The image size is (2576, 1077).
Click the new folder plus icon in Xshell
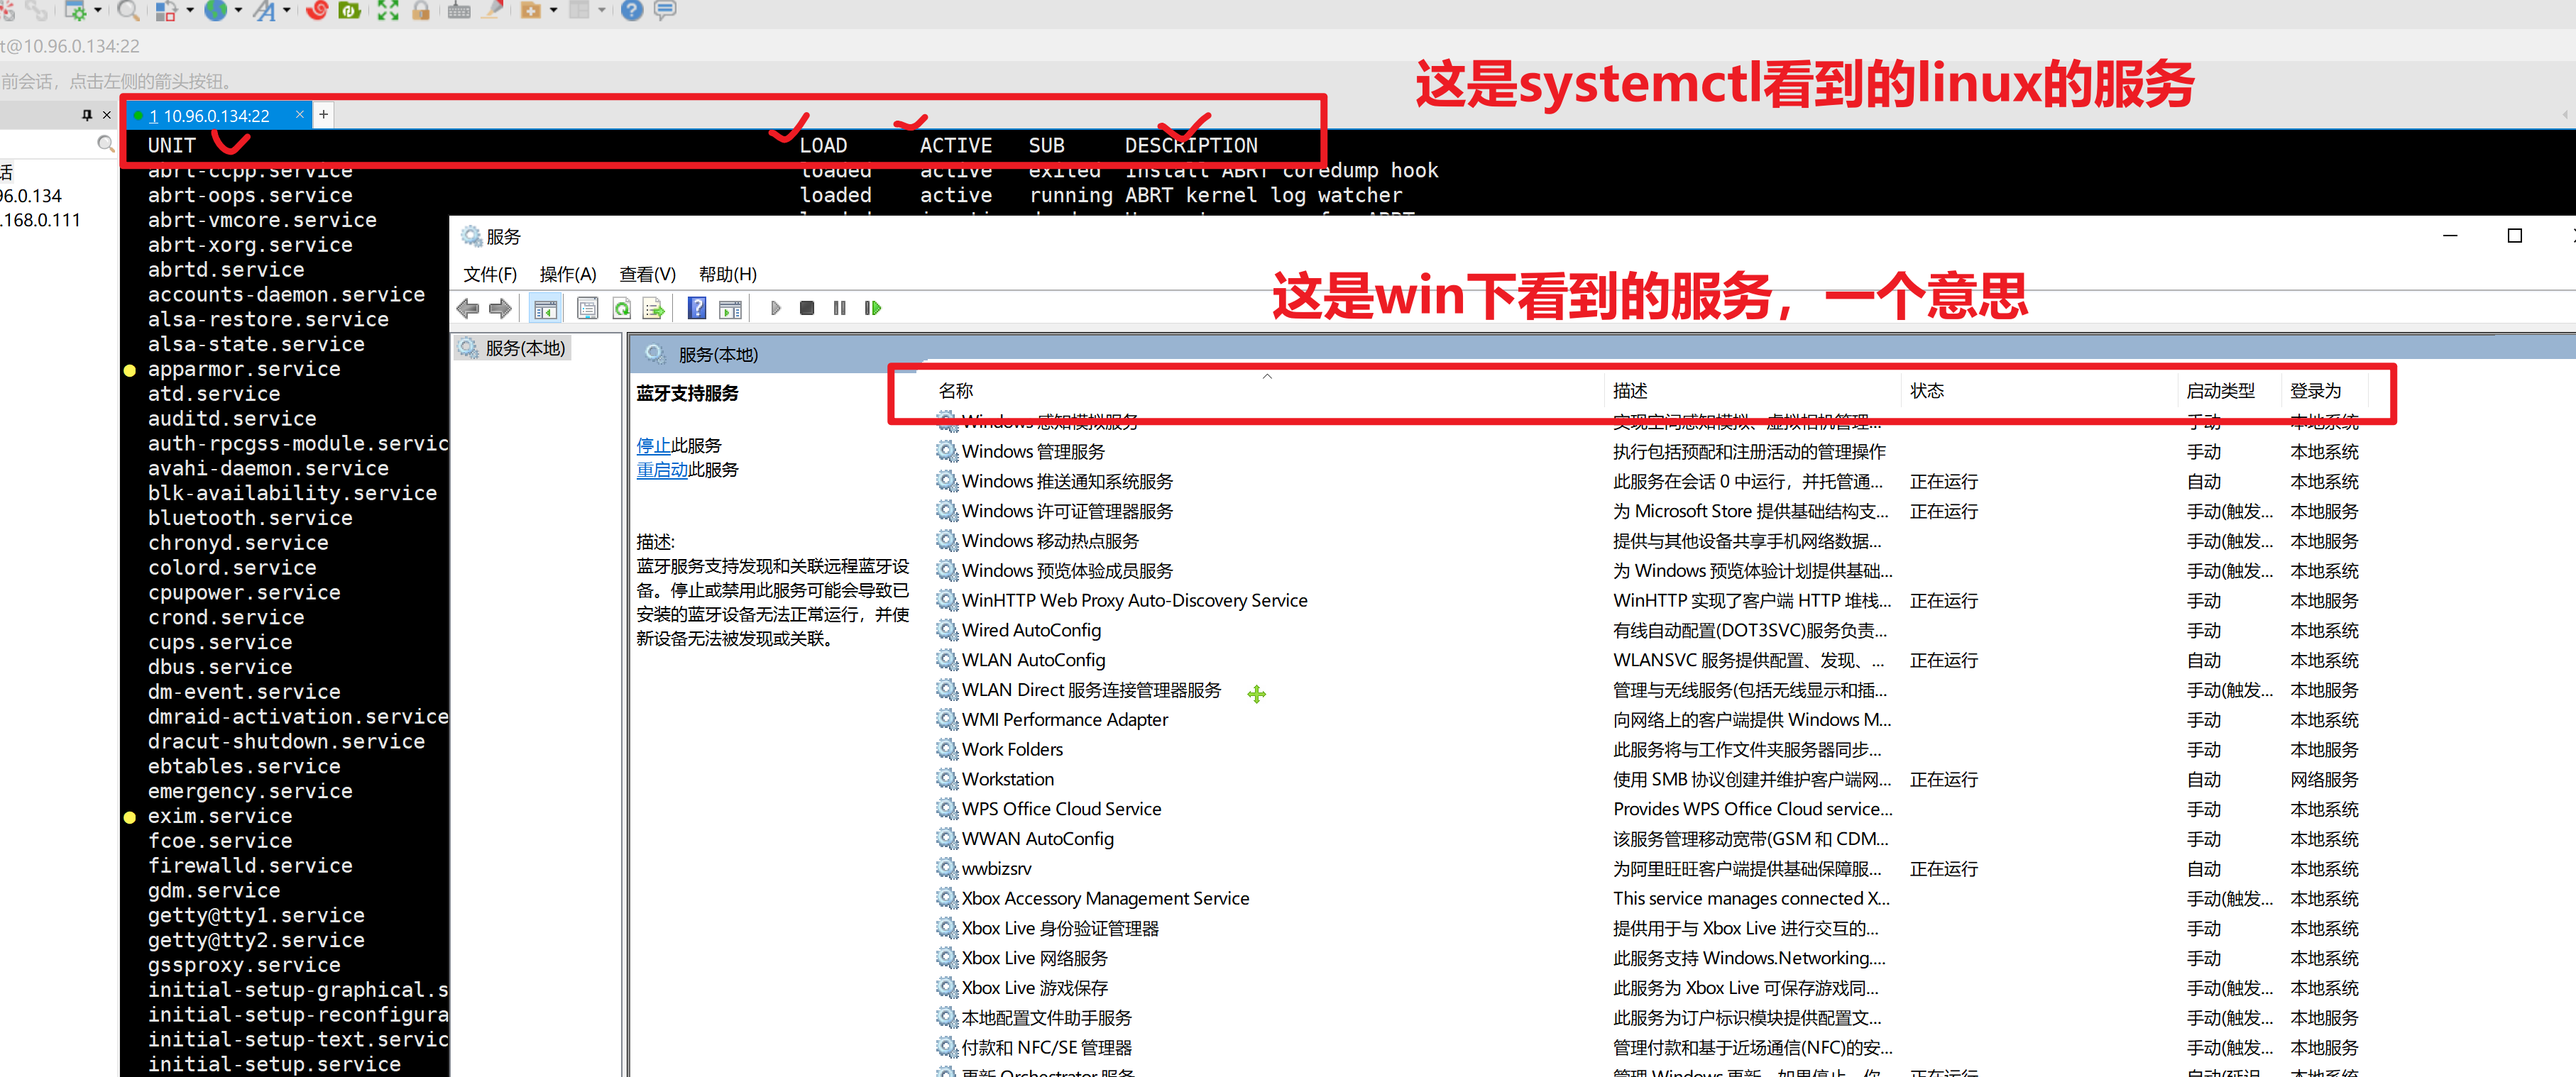coord(531,11)
